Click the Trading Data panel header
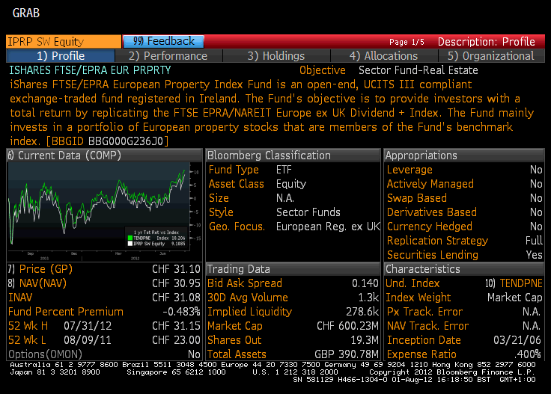 293,268
